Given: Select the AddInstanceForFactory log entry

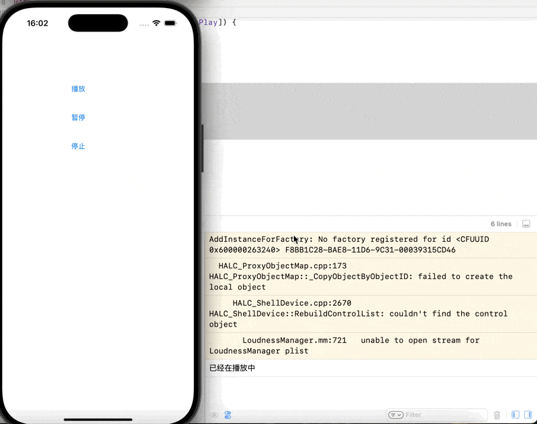Looking at the screenshot, I should (371, 245).
